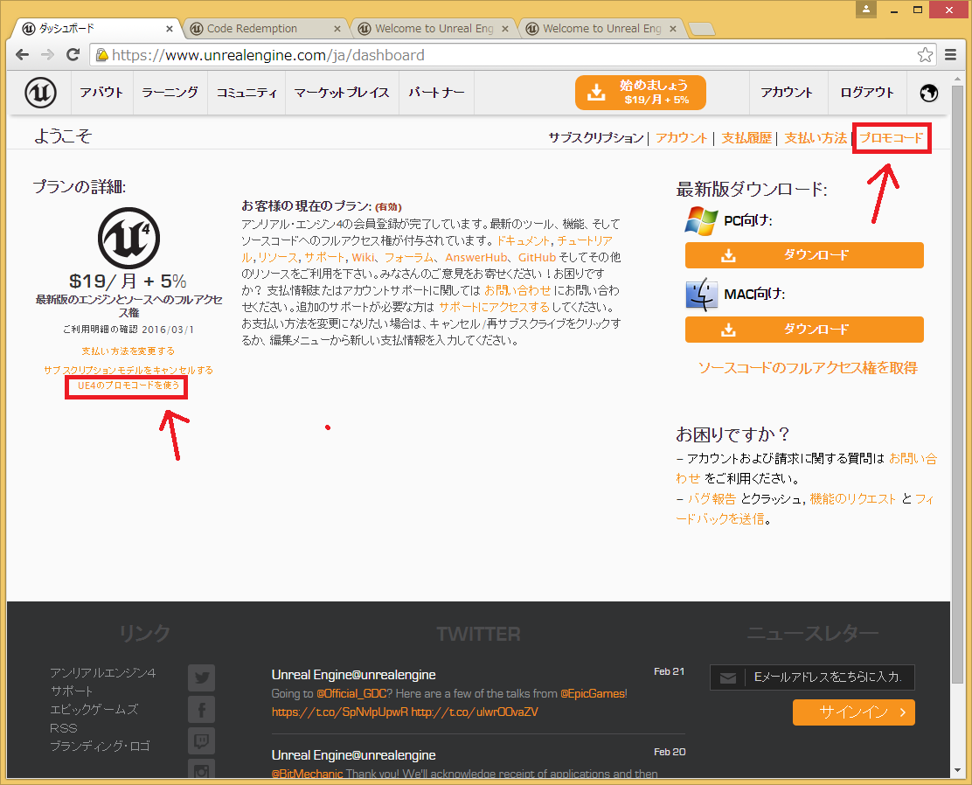The width and height of the screenshot is (972, 785).
Task: Click the MAC向け ダウンロード button
Action: 804,330
